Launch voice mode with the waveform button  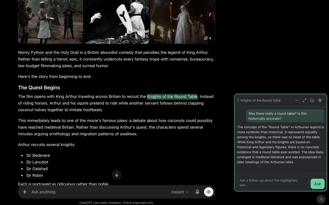[x=209, y=192]
